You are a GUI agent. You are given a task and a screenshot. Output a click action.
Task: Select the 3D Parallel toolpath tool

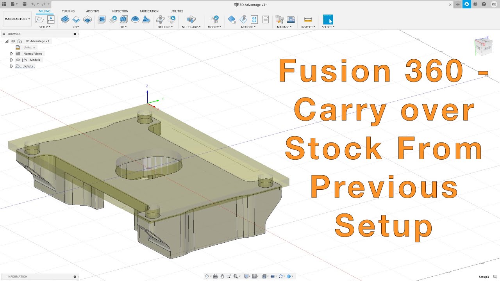point(124,19)
